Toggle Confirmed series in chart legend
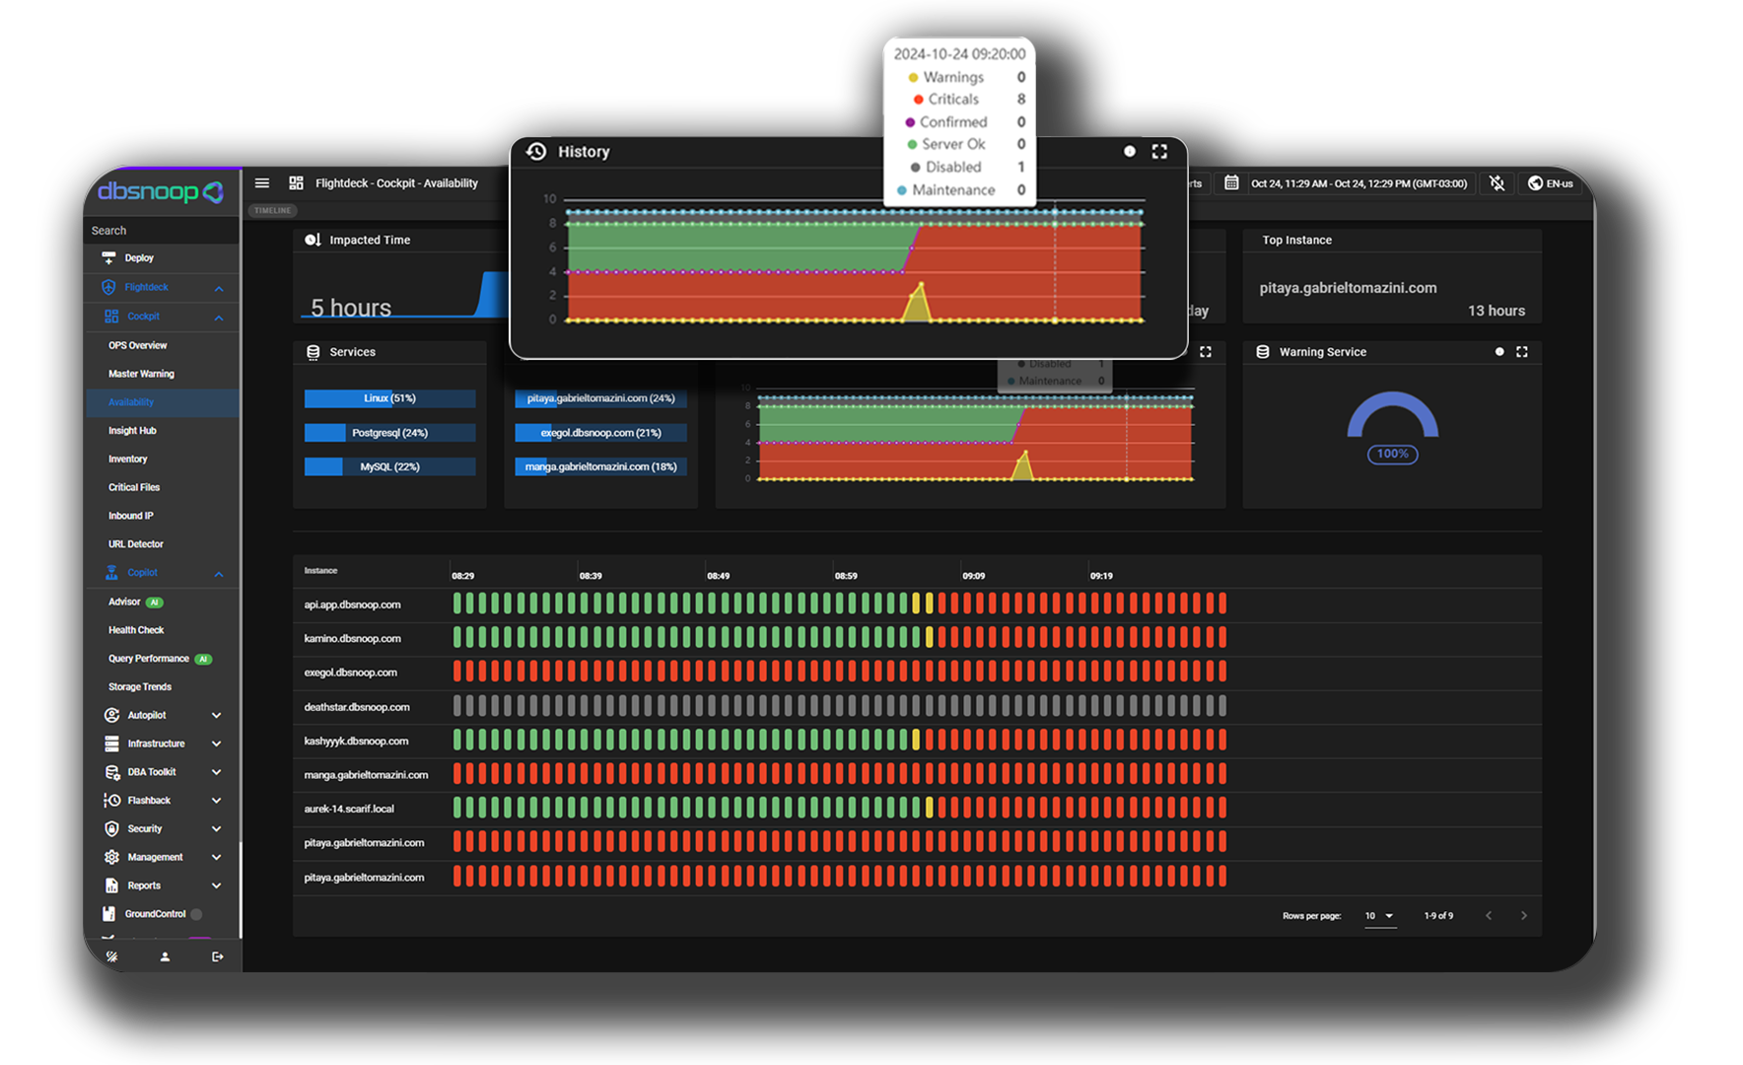This screenshot has height=1065, width=1743. click(945, 121)
